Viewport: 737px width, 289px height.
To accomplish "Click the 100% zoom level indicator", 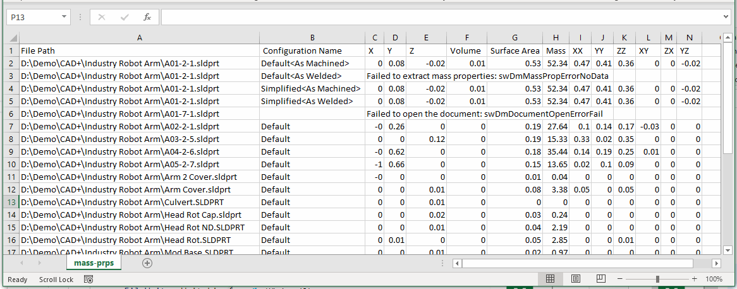I will point(713,279).
